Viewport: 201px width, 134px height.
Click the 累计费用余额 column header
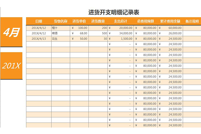pos(170,21)
